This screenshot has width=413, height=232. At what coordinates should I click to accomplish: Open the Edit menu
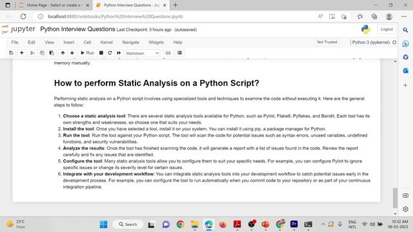(32, 42)
